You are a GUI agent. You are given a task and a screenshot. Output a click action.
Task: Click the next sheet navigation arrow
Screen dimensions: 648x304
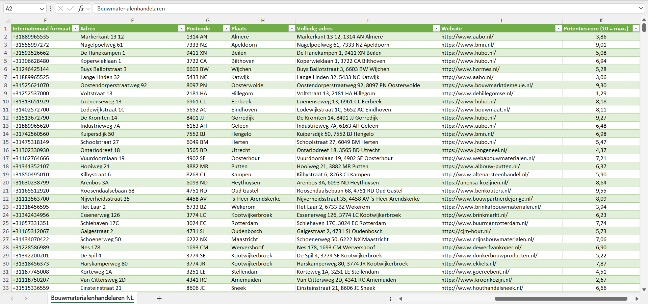tap(26, 299)
